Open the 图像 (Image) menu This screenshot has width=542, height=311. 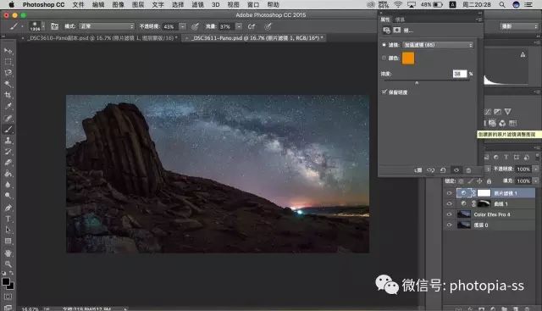(118, 4)
